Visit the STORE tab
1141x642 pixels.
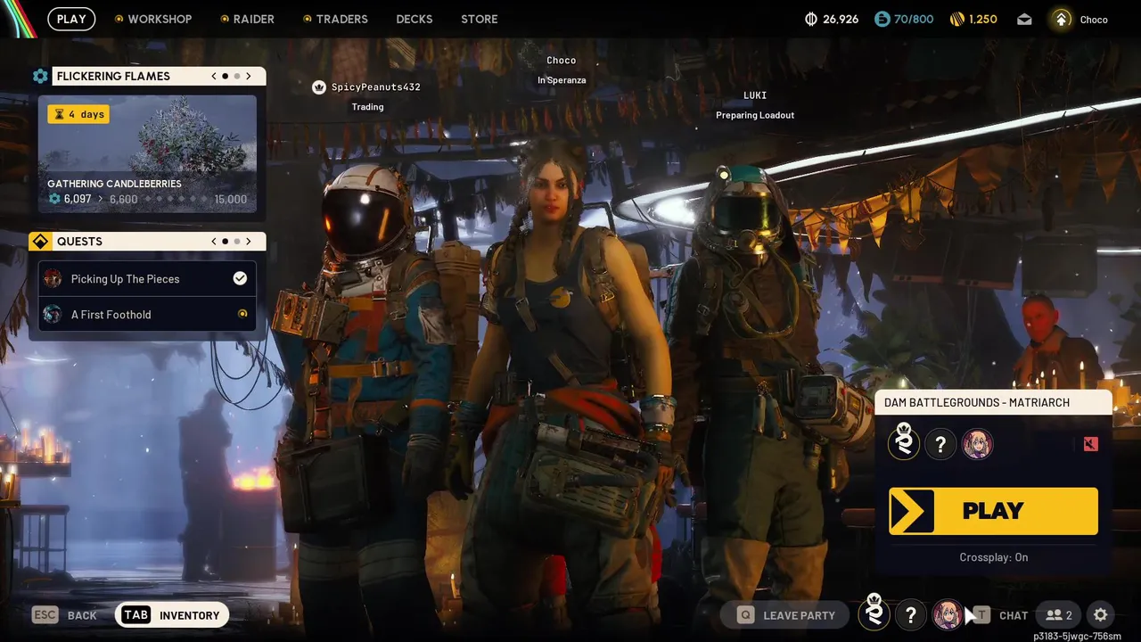480,19
